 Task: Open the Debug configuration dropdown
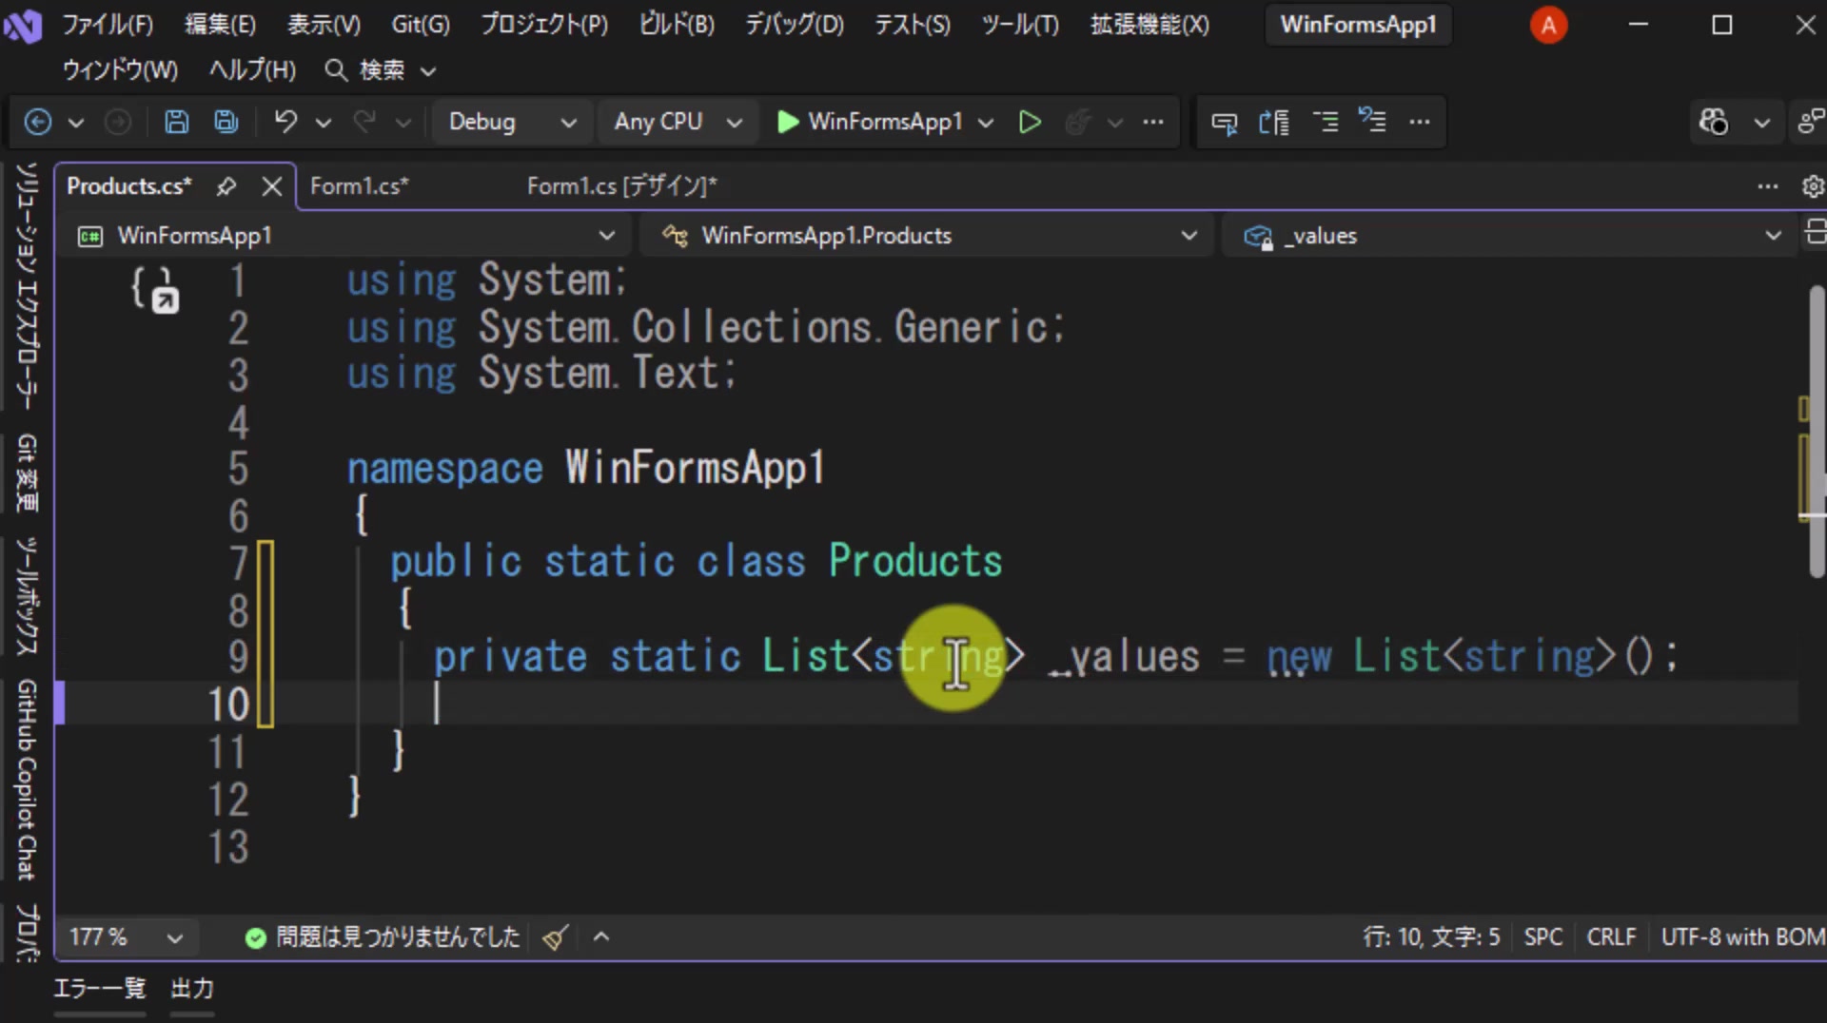513,122
